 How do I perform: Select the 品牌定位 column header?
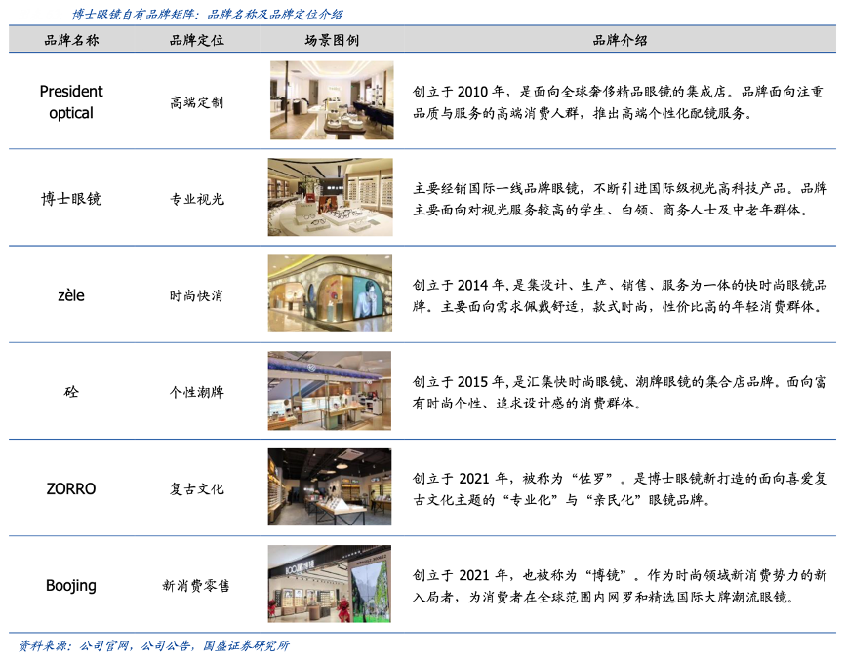[x=196, y=40]
